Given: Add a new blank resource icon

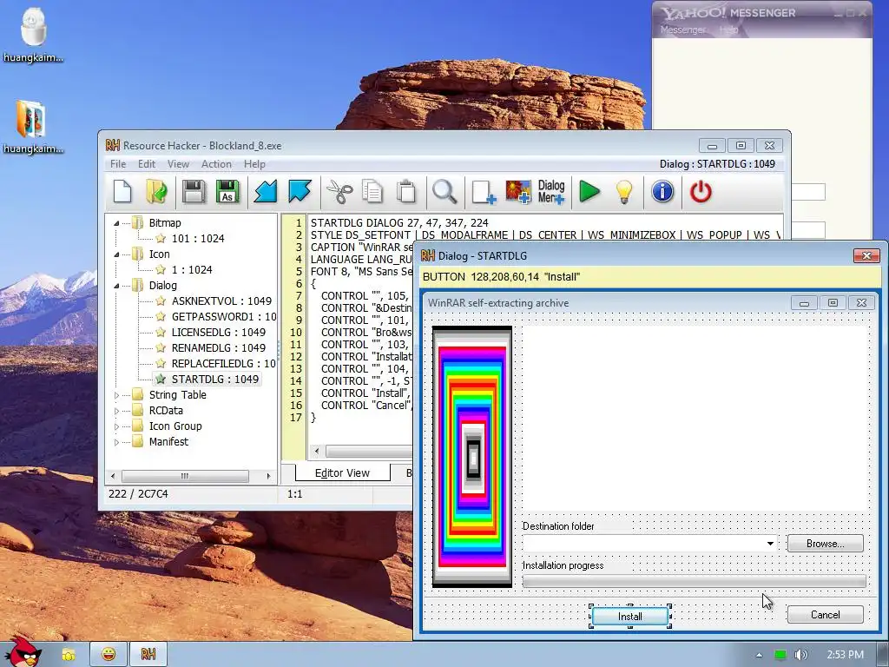Looking at the screenshot, I should click(x=484, y=191).
